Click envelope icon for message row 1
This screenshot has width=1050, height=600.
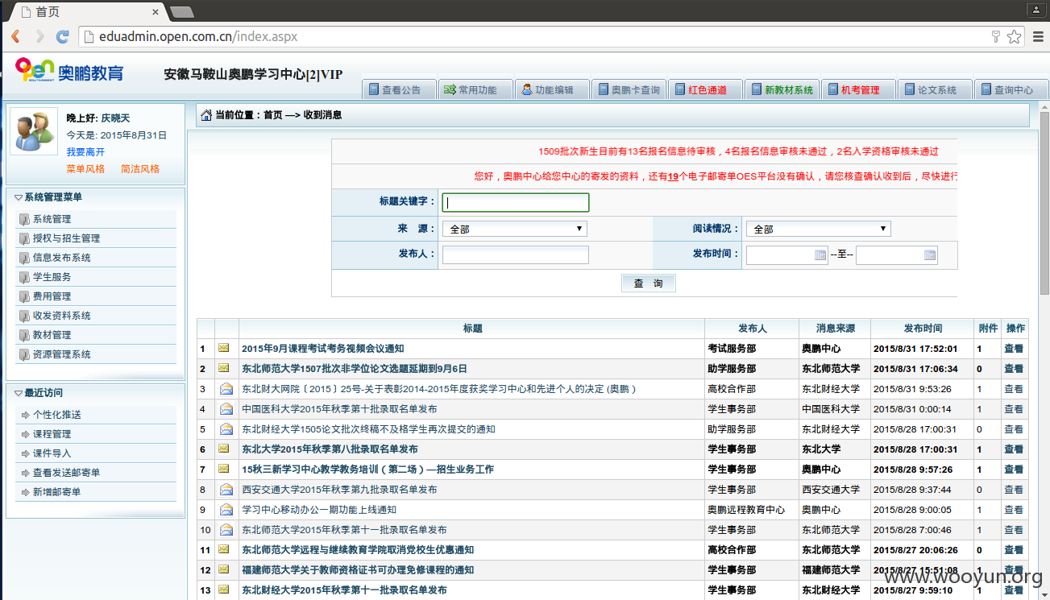click(224, 348)
